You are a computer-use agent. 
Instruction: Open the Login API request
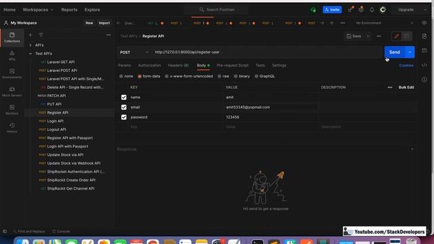[55, 121]
